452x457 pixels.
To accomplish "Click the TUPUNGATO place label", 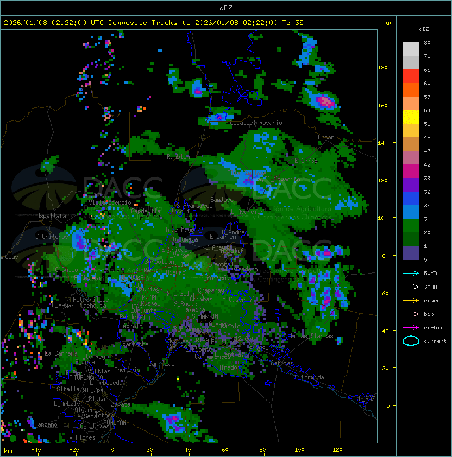I will coord(88,377).
